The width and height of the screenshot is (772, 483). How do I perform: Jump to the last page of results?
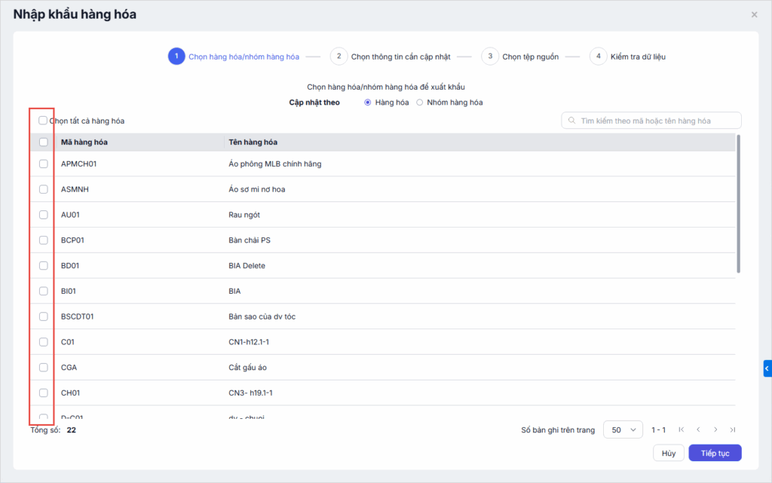(732, 430)
